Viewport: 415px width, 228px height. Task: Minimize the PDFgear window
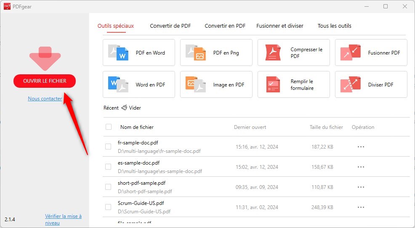(x=367, y=6)
